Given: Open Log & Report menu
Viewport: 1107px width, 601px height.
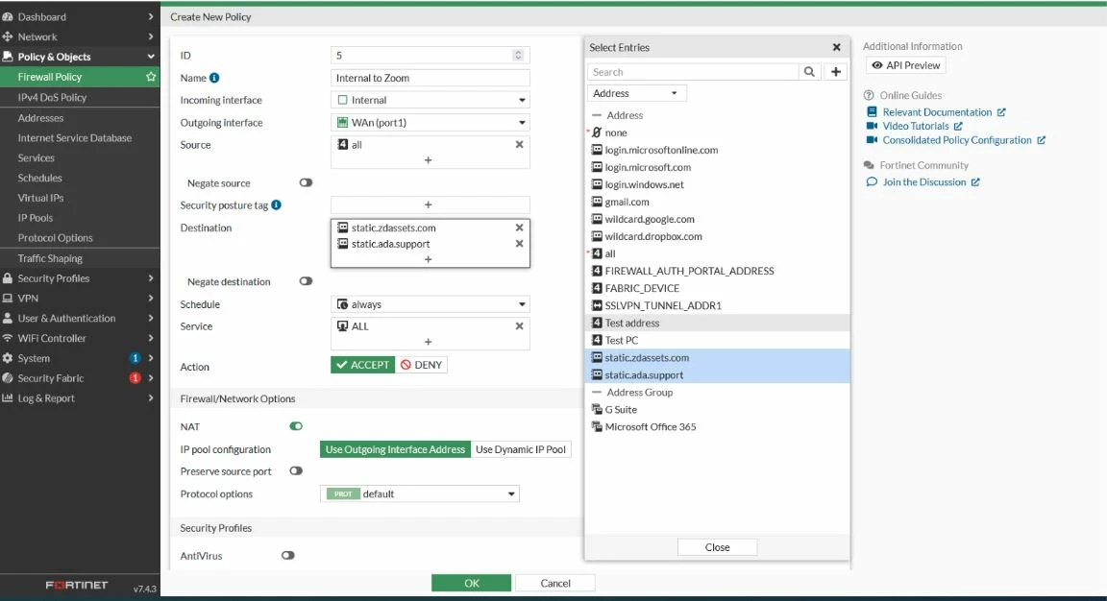Looking at the screenshot, I should 80,397.
